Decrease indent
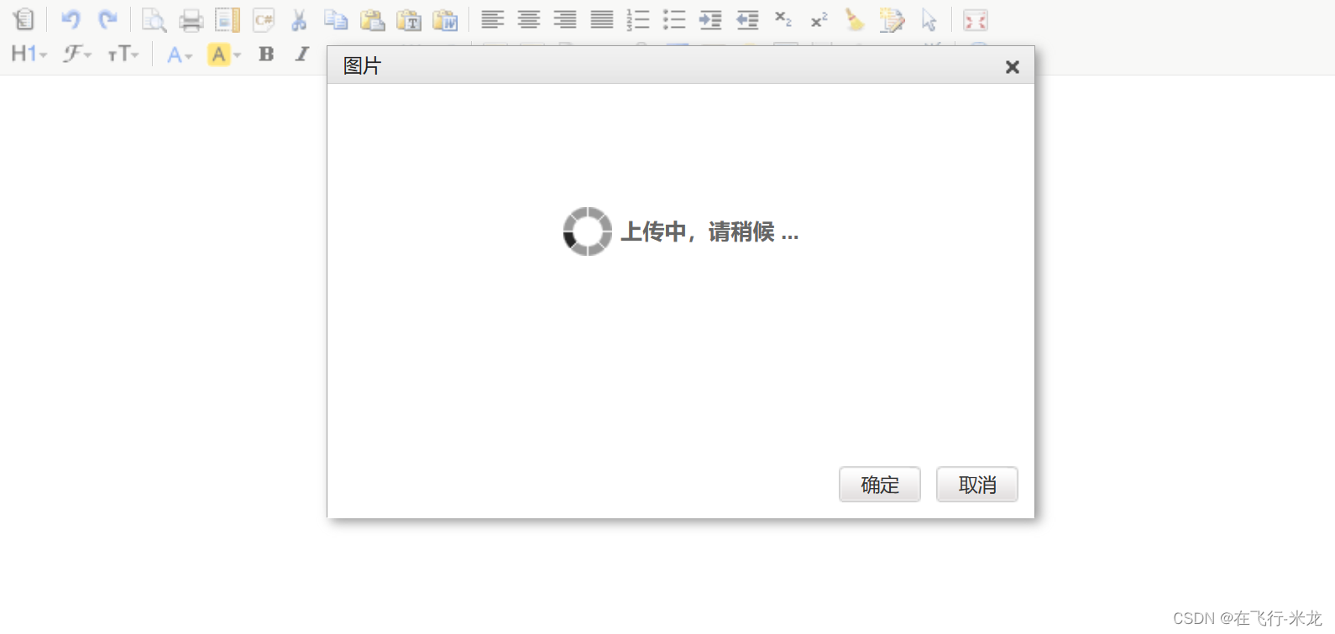Viewport: 1335px width, 634px height. point(747,19)
